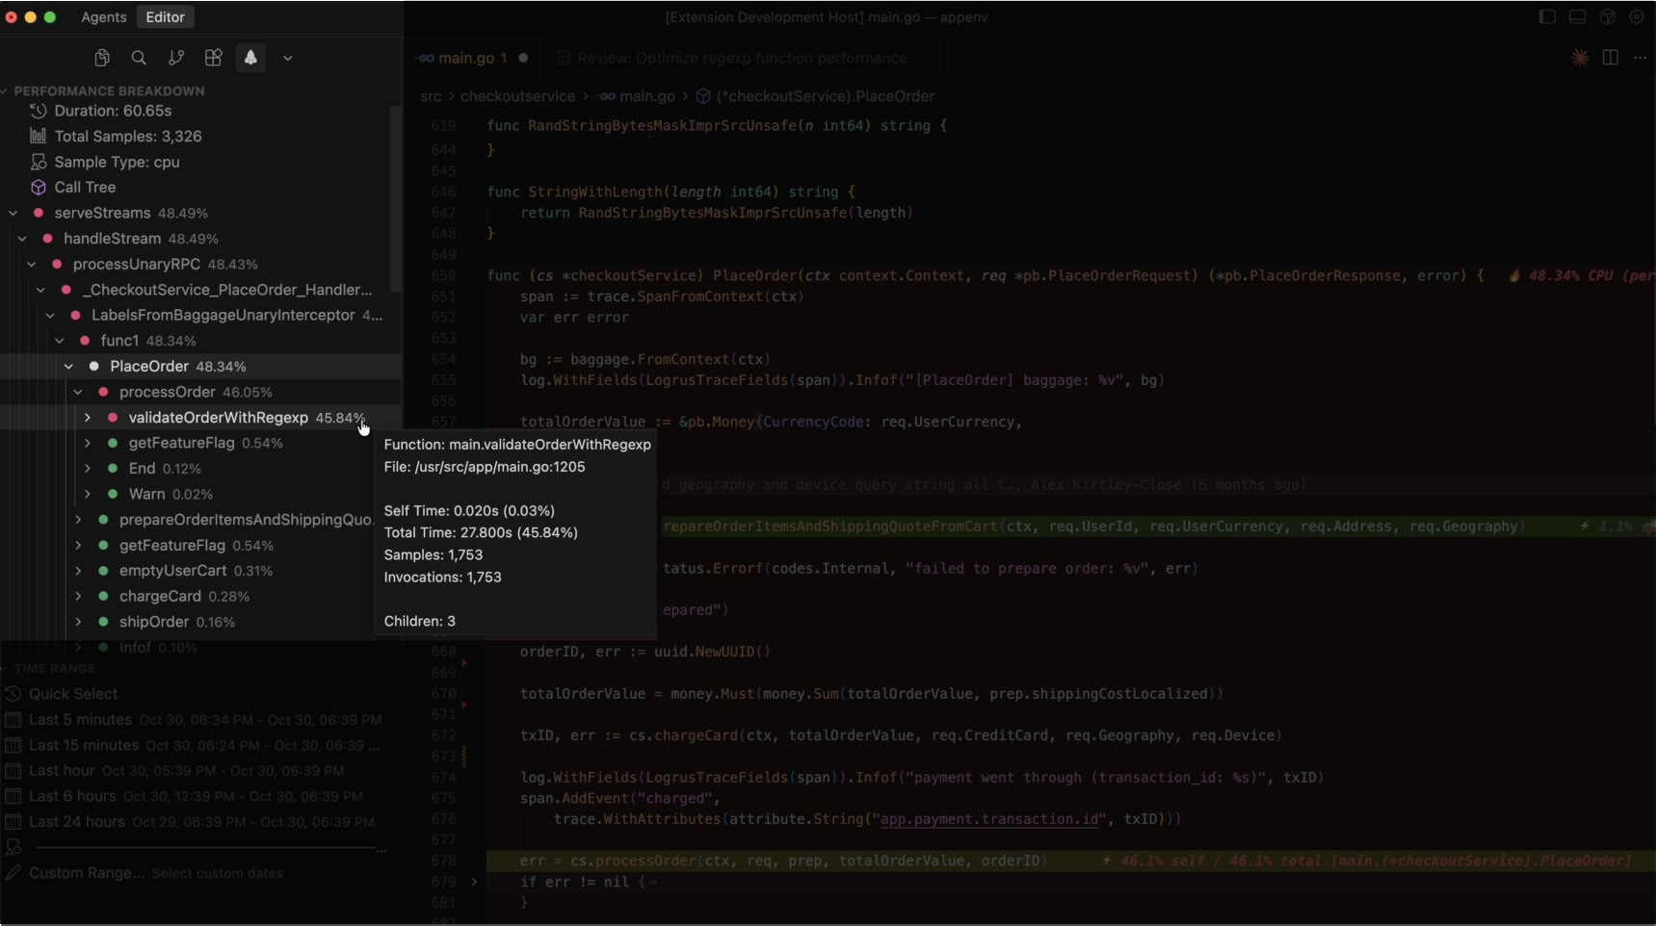Click the src breadcrumb
The width and height of the screenshot is (1656, 926).
tap(431, 96)
